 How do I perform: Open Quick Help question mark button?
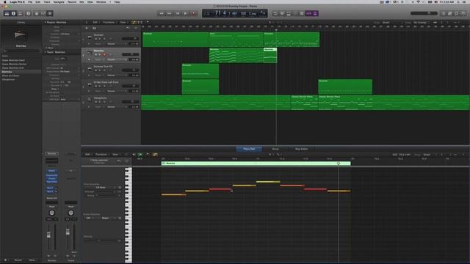[29, 13]
